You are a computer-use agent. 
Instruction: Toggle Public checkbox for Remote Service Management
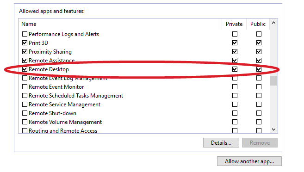[x=259, y=104]
